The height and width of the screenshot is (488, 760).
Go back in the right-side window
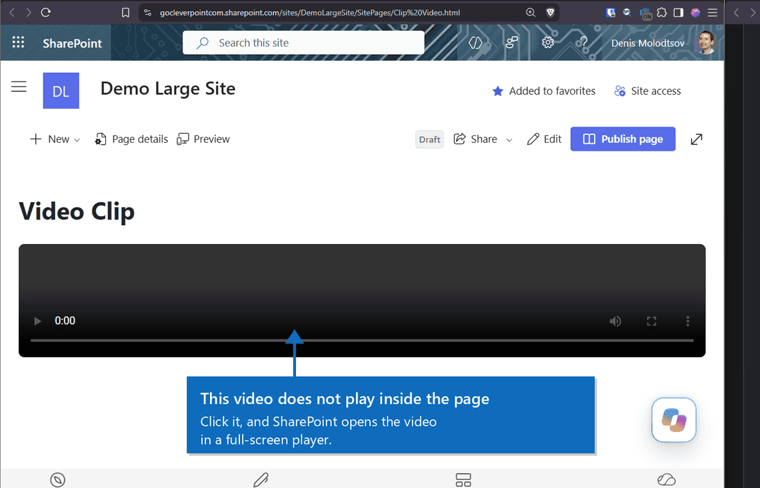pyautogui.click(x=736, y=13)
